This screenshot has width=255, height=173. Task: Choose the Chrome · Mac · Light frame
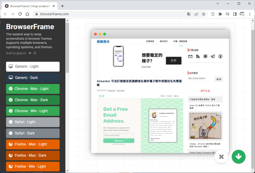point(33,89)
